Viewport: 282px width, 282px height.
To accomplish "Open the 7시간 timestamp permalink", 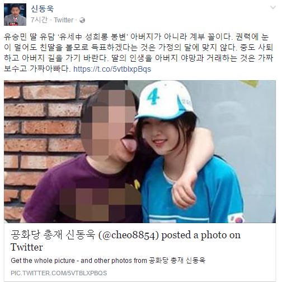I will pyautogui.click(x=39, y=20).
